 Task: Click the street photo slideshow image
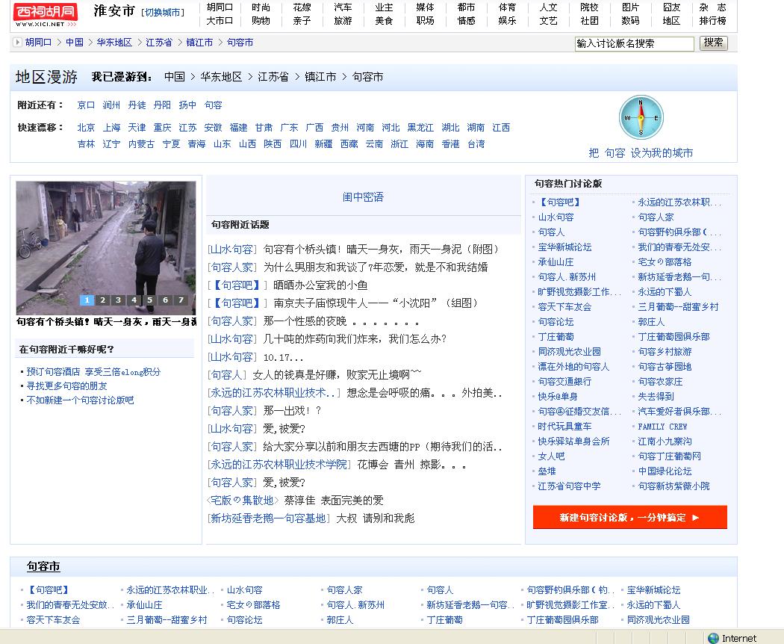pyautogui.click(x=106, y=248)
